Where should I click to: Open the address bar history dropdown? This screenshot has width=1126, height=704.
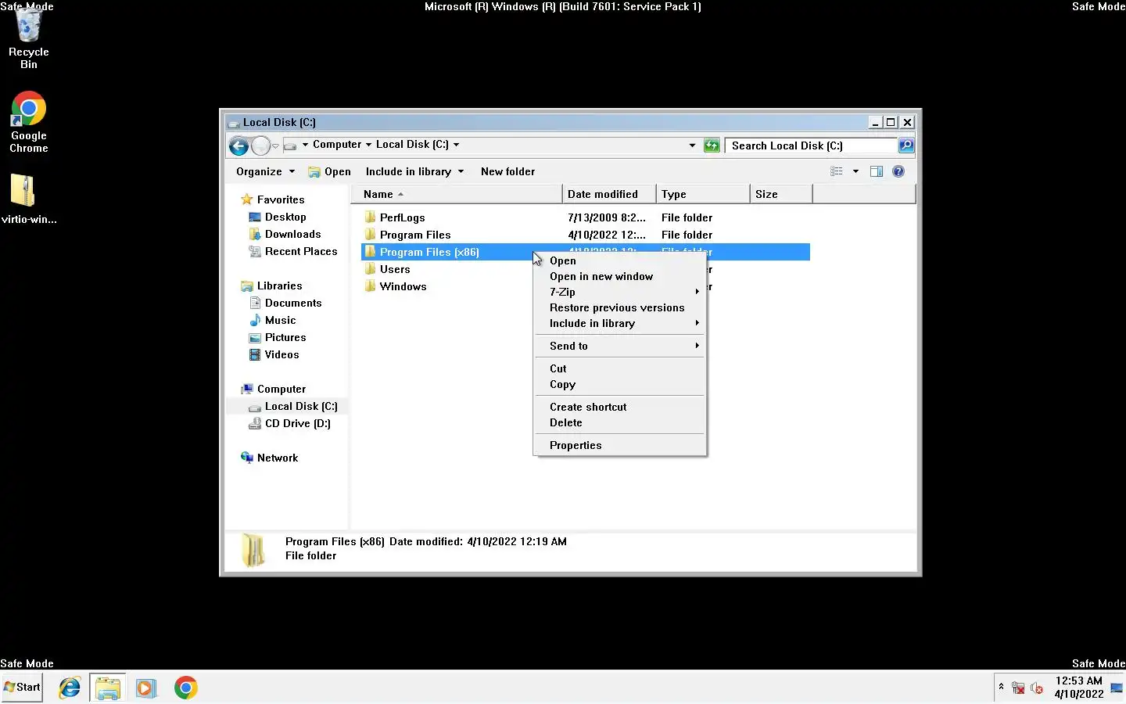point(692,145)
